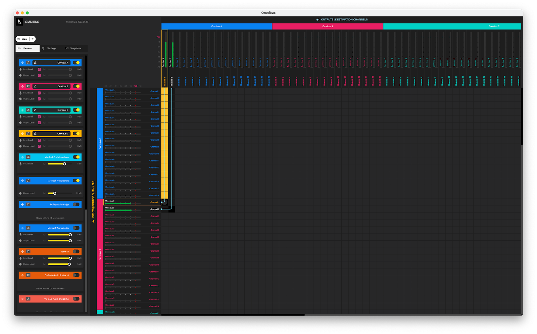Click the Omnibus logo icon
This screenshot has width=537, height=334.
pos(19,22)
